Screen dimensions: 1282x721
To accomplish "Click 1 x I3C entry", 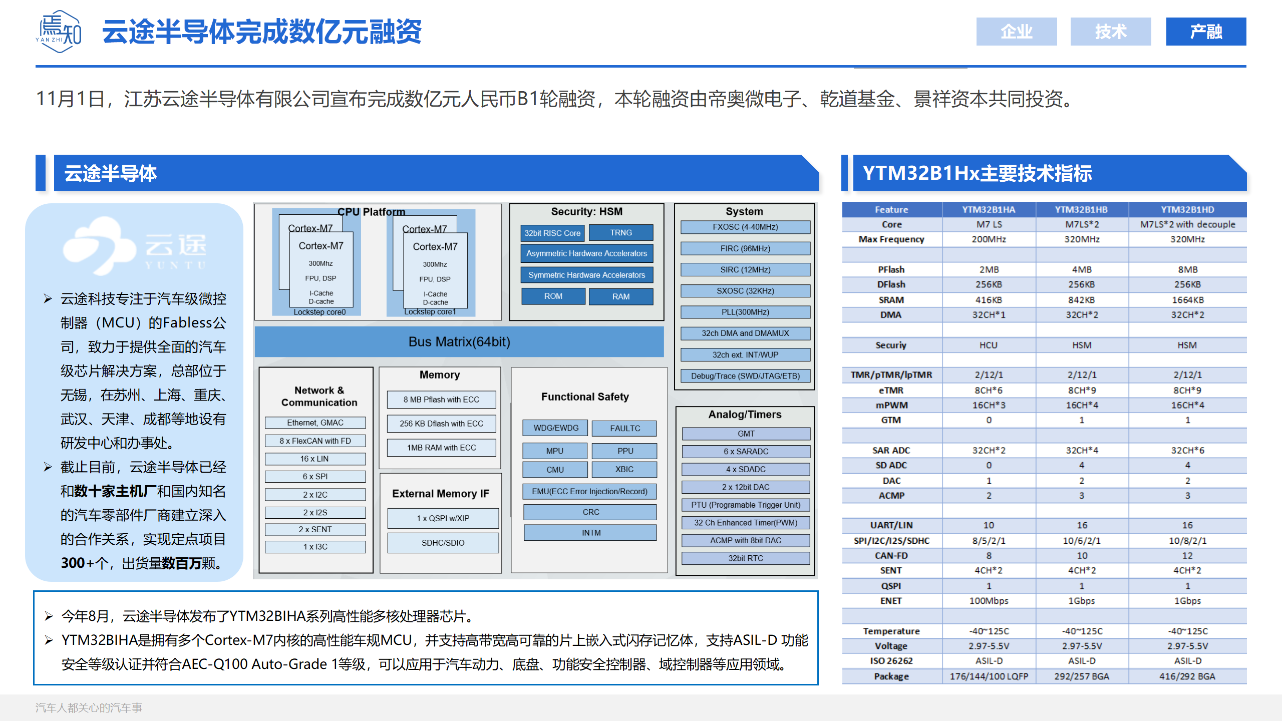I will pos(315,547).
